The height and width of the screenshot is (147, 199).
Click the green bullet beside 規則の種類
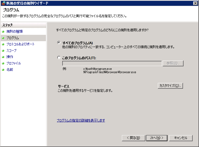[3, 32]
